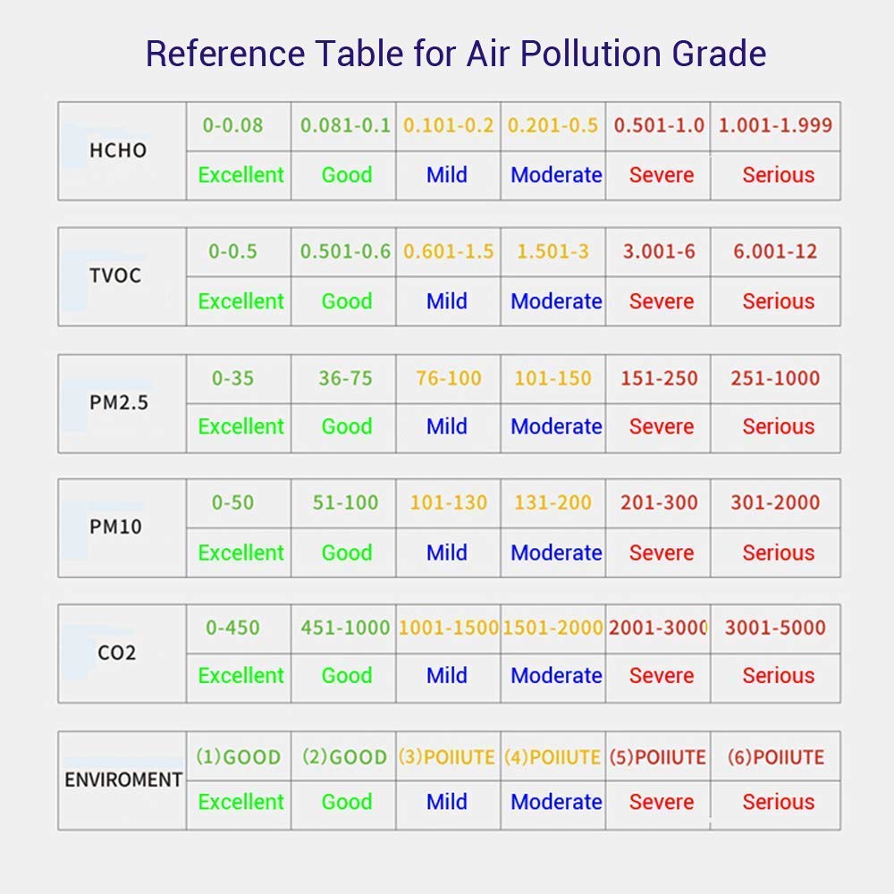Click the CO2 451-1000 cell
The width and height of the screenshot is (894, 894).
[345, 628]
